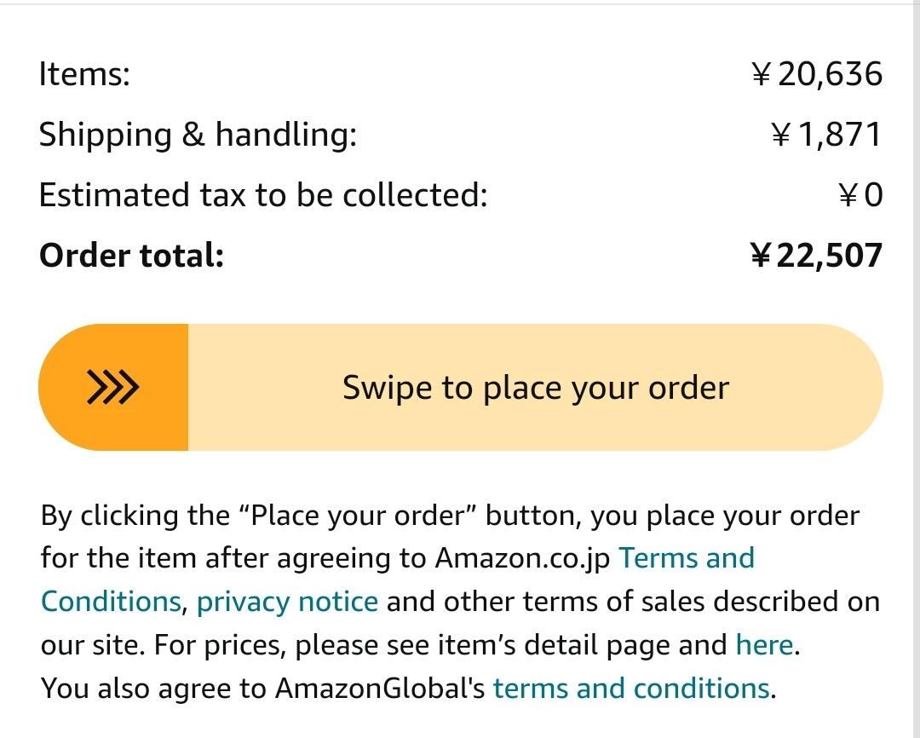This screenshot has height=738, width=920.
Task: Open AmazonGlobal's terms and conditions link
Action: coord(631,688)
